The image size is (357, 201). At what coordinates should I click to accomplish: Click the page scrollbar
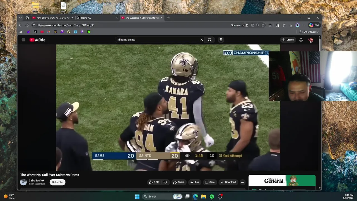click(320, 45)
